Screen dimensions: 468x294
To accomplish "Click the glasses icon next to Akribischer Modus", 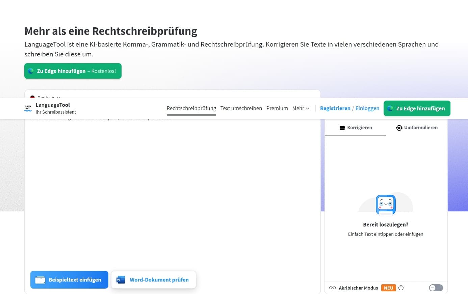I will 332,288.
